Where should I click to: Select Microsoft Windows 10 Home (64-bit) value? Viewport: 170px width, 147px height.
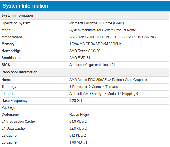97,23
